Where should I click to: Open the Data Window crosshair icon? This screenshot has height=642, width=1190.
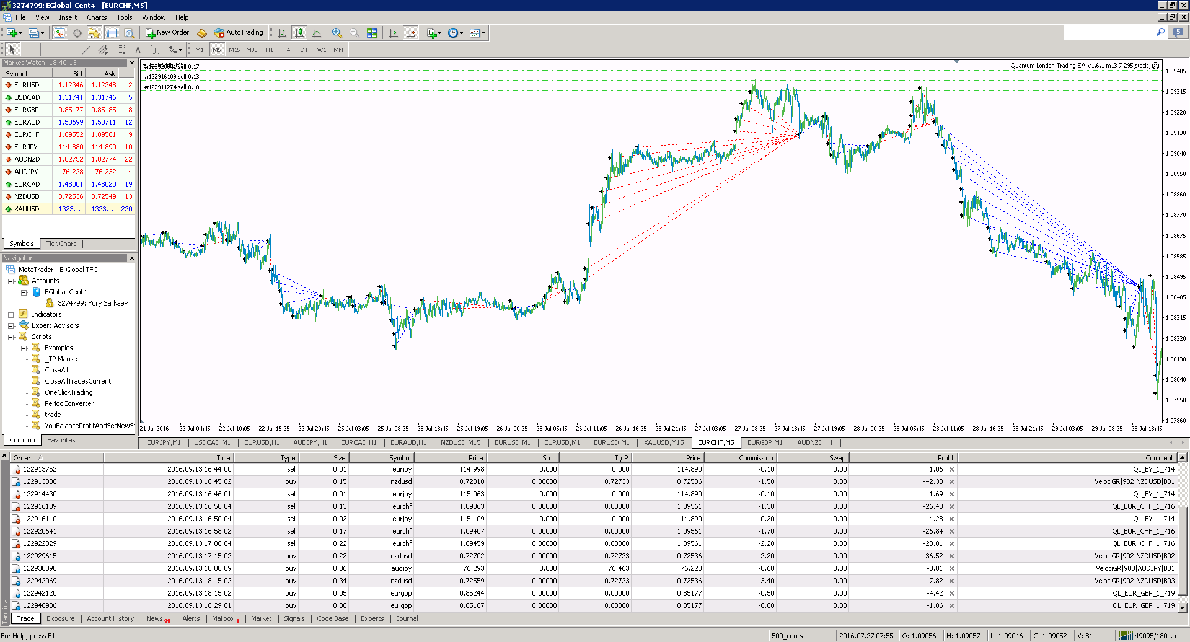click(x=77, y=33)
